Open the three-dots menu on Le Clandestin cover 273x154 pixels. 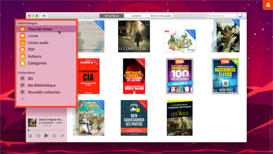tap(147, 25)
